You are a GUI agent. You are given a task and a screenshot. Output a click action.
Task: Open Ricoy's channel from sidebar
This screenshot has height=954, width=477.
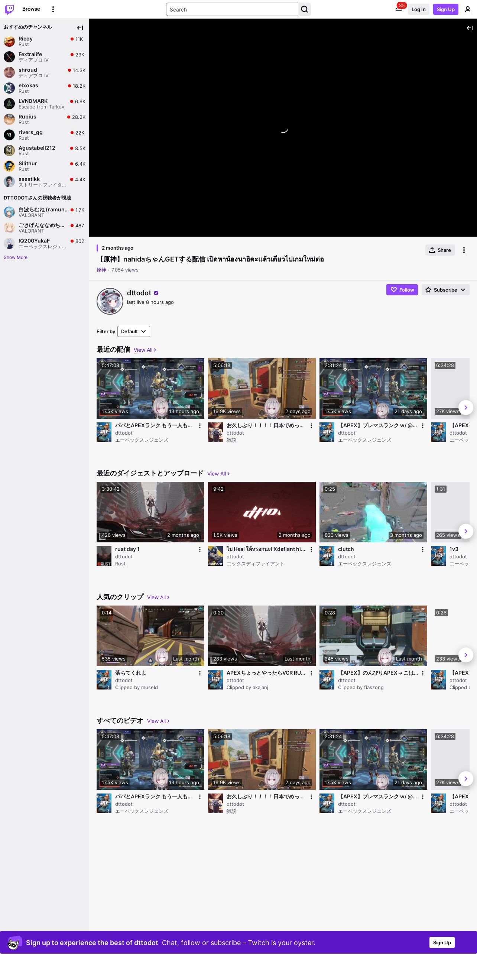[x=45, y=41]
